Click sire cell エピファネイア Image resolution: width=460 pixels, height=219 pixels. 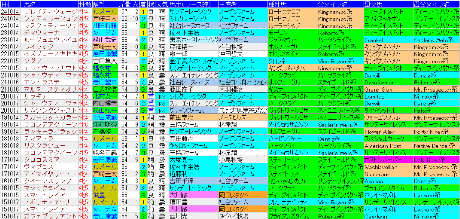coord(292,54)
